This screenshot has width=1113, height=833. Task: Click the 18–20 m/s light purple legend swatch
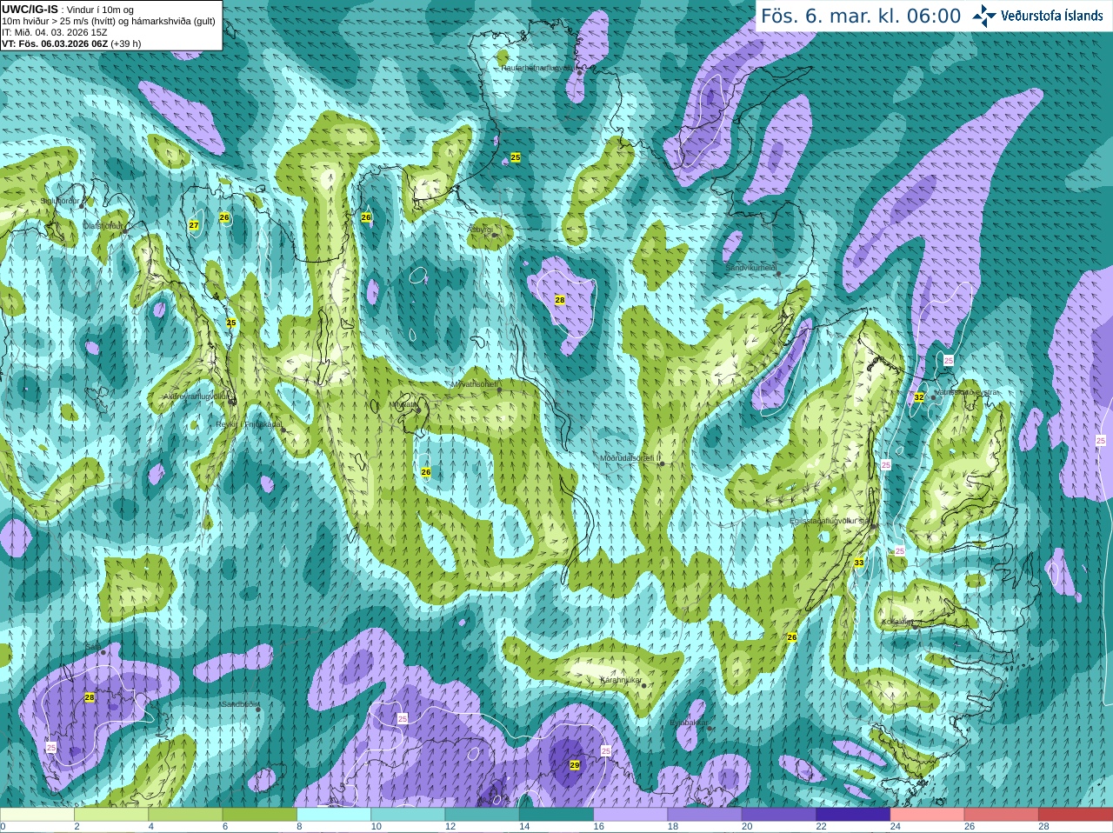pos(704,815)
